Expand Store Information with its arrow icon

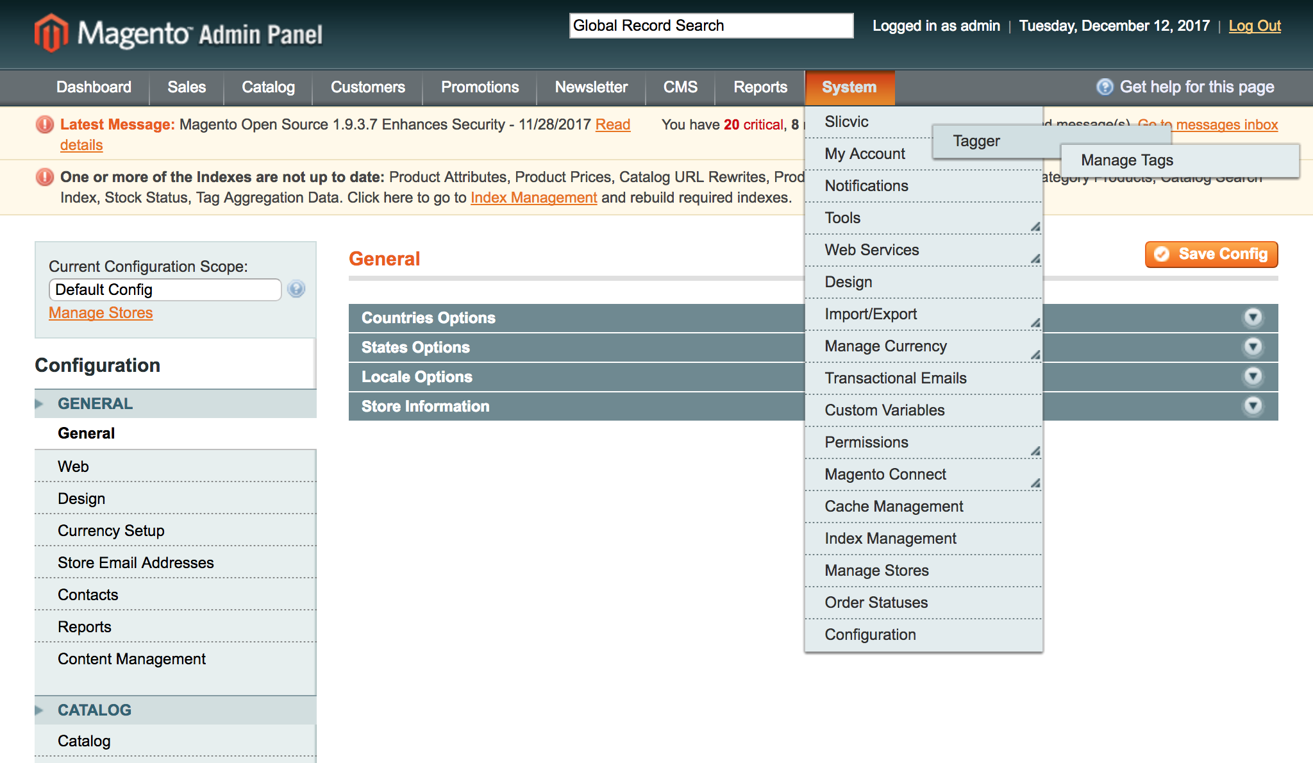click(x=1253, y=406)
